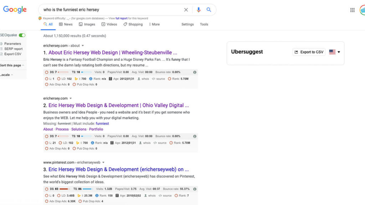
Task: Open the More search options menu
Action: pyautogui.click(x=154, y=24)
